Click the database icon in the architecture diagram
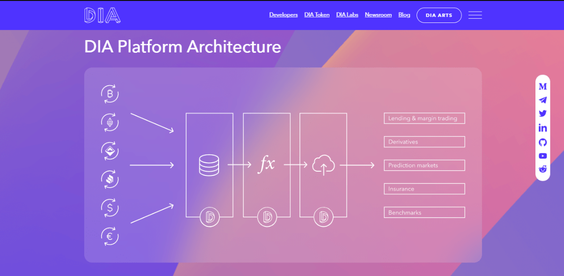The height and width of the screenshot is (276, 564). (x=209, y=164)
